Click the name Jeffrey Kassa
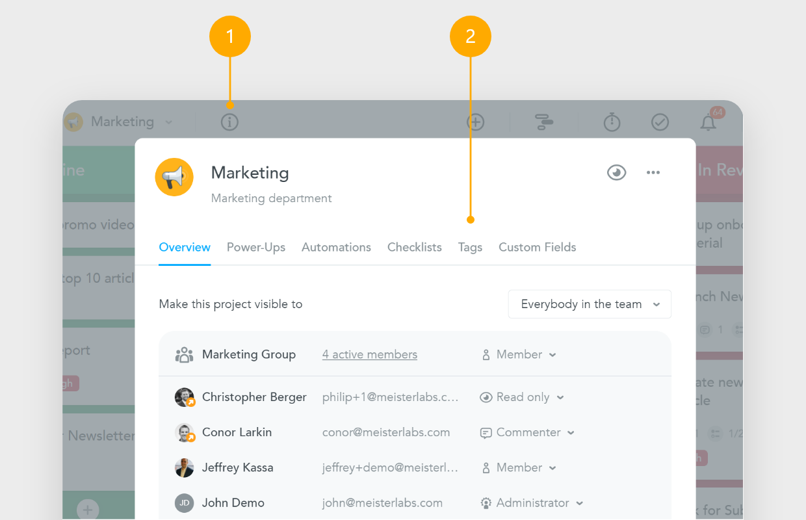 coord(238,467)
